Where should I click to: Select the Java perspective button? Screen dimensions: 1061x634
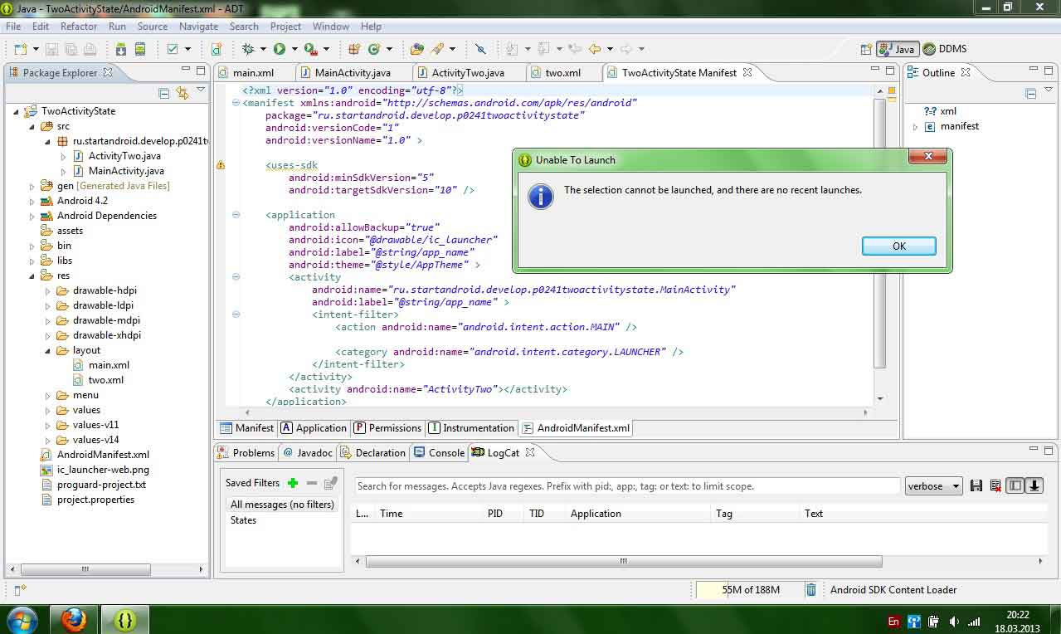coord(896,49)
